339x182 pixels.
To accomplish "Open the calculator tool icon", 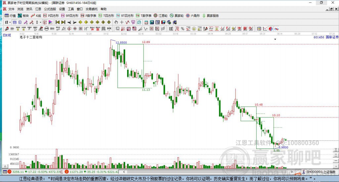I will (152, 22).
